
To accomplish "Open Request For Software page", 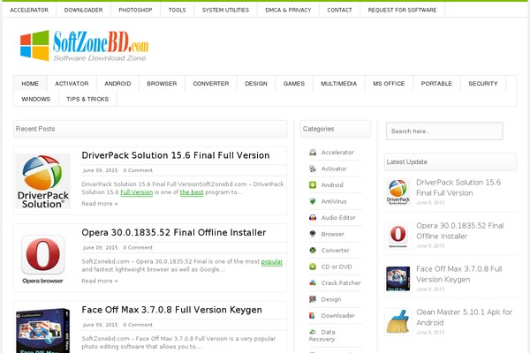I will coord(402,10).
